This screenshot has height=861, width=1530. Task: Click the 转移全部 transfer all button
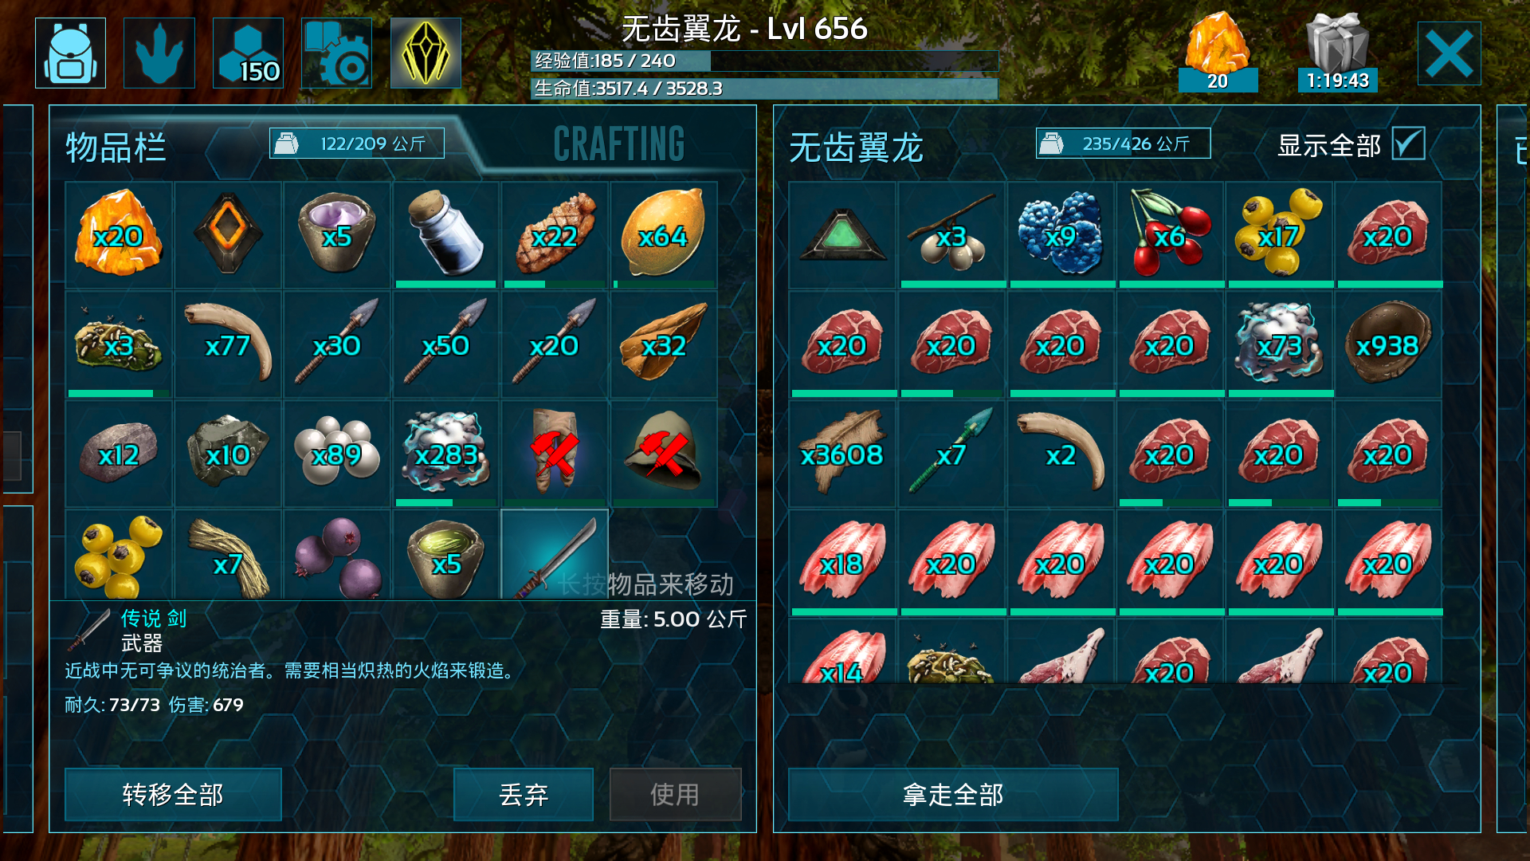point(173,794)
